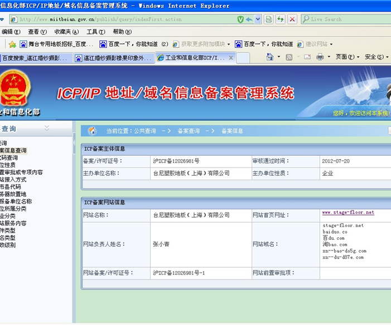
Task: Select 码查询 in the sidebar
Action: [x=9, y=158]
